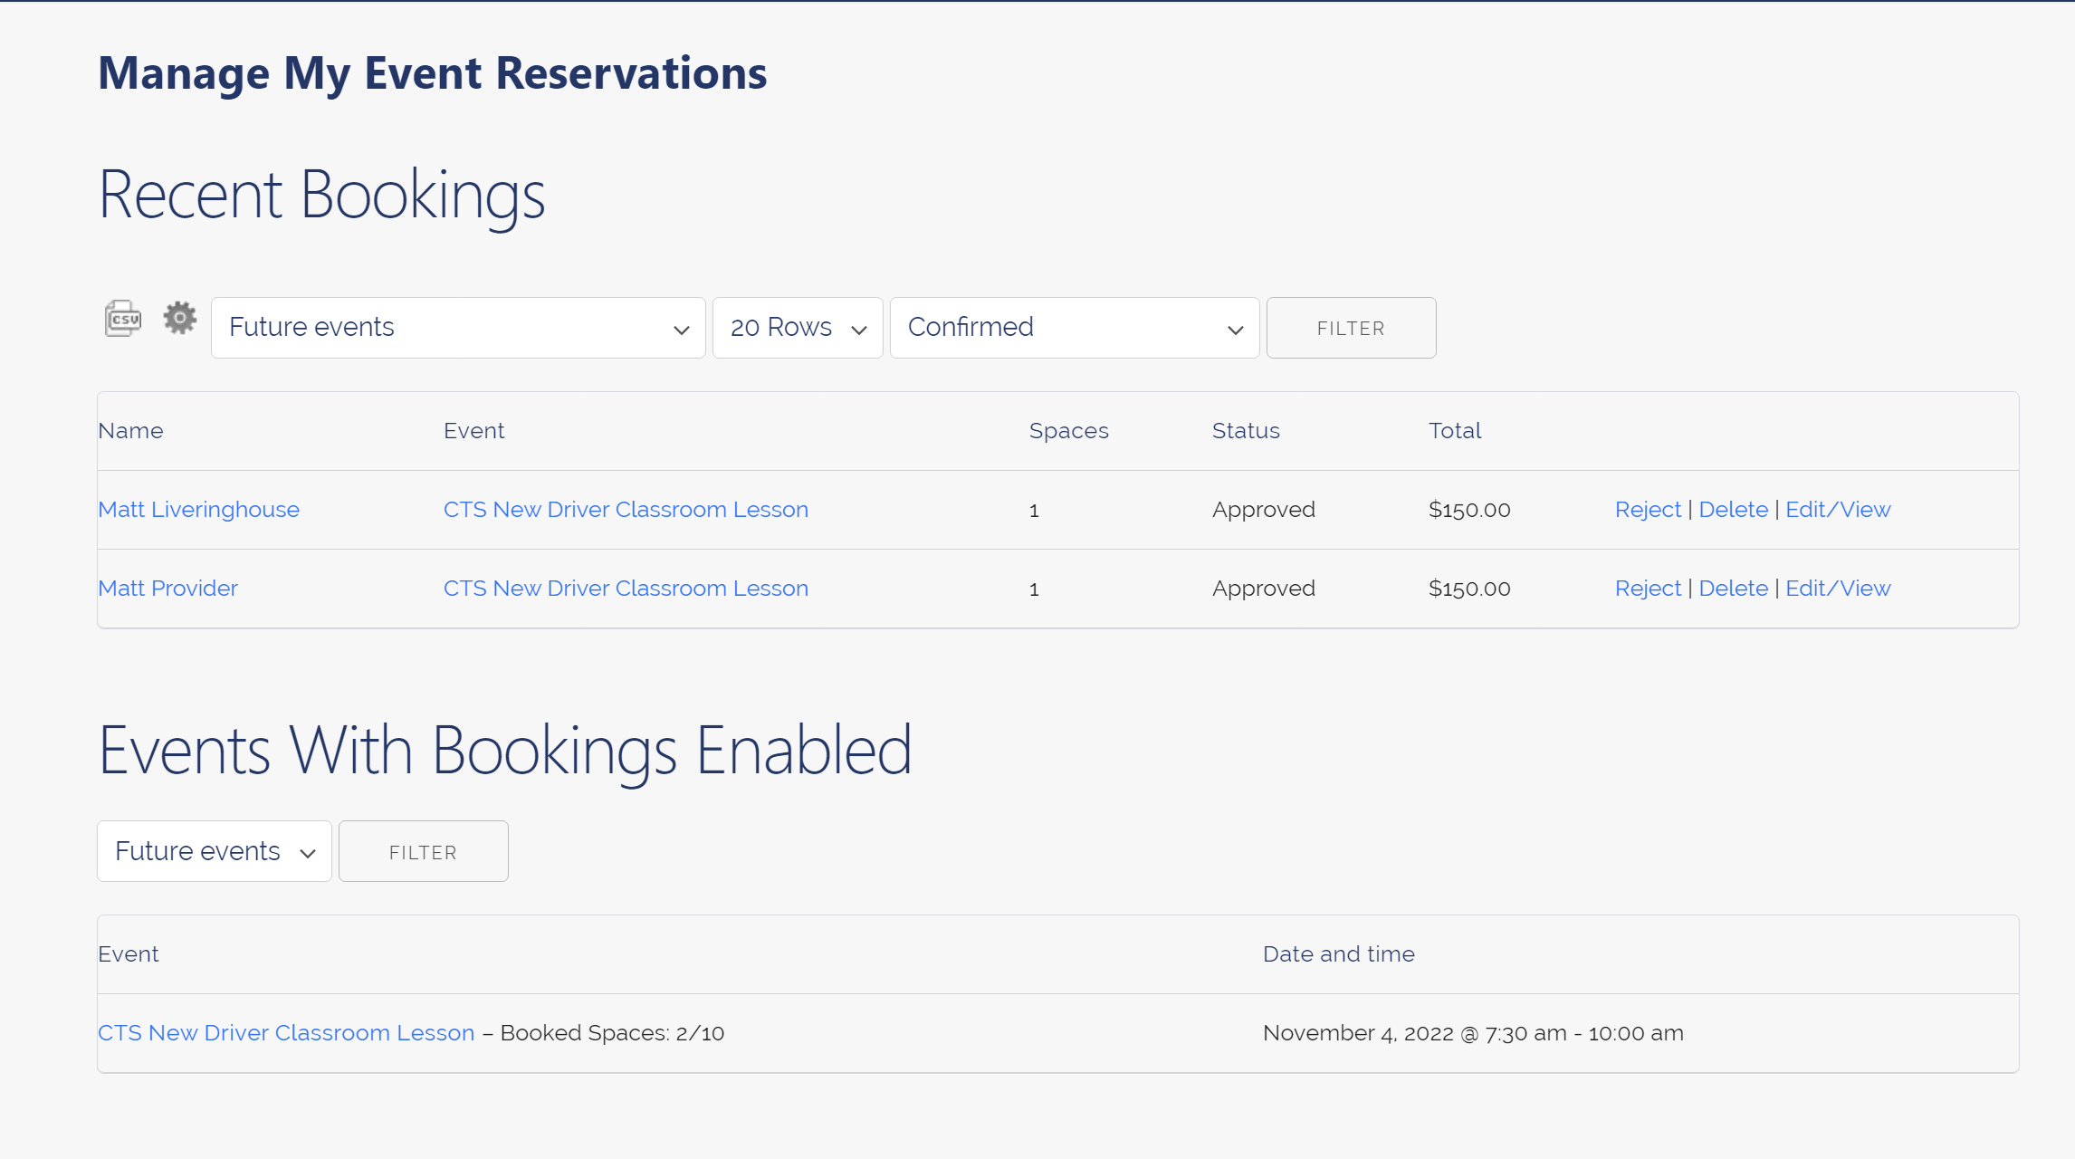This screenshot has height=1159, width=2075.
Task: Click Approved status in Matt Provider row
Action: point(1264,589)
